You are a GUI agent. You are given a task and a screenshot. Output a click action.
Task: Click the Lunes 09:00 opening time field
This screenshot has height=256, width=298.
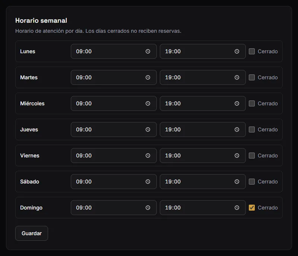point(114,51)
